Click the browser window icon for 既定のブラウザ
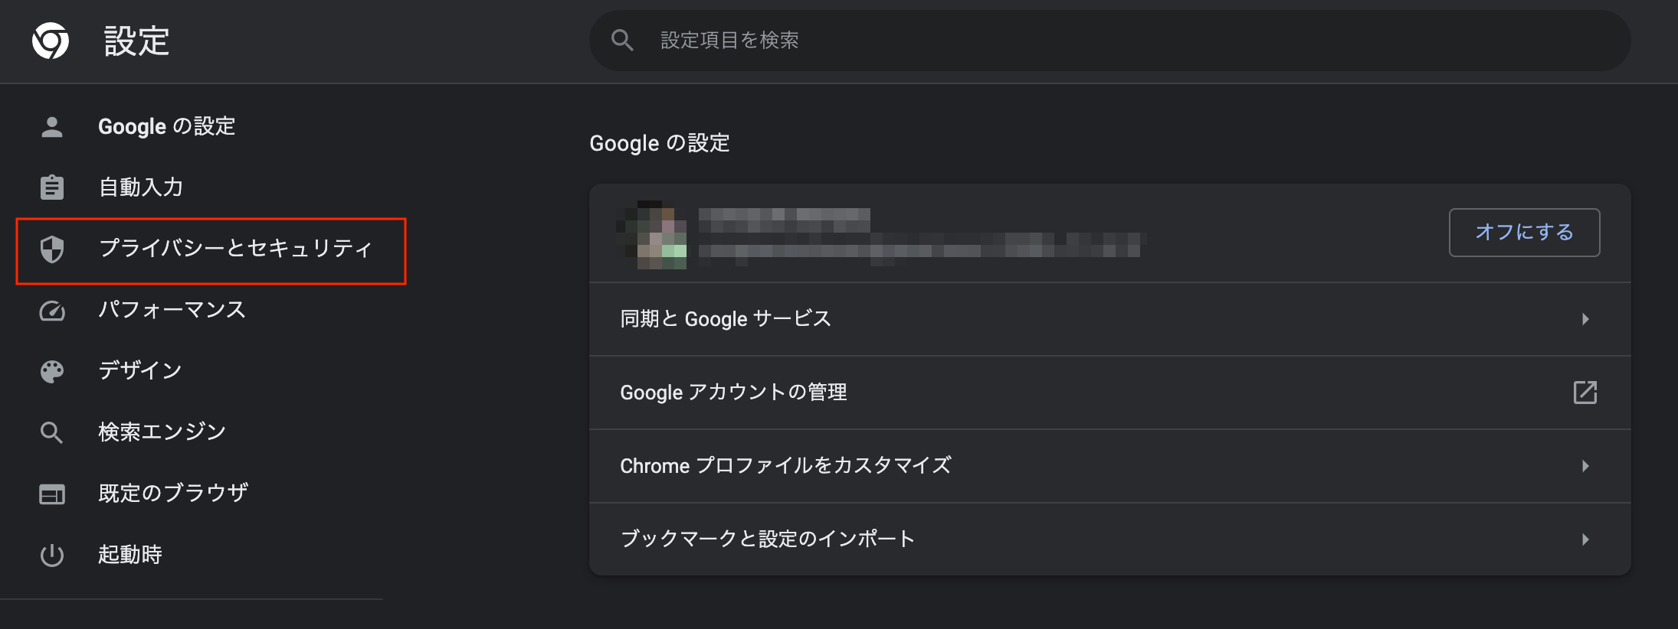The image size is (1678, 629). 52,494
